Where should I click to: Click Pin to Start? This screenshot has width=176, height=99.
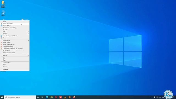tap(15, 30)
